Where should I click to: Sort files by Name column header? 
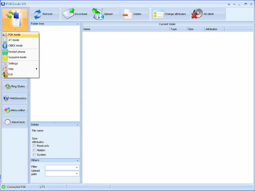[126, 29]
